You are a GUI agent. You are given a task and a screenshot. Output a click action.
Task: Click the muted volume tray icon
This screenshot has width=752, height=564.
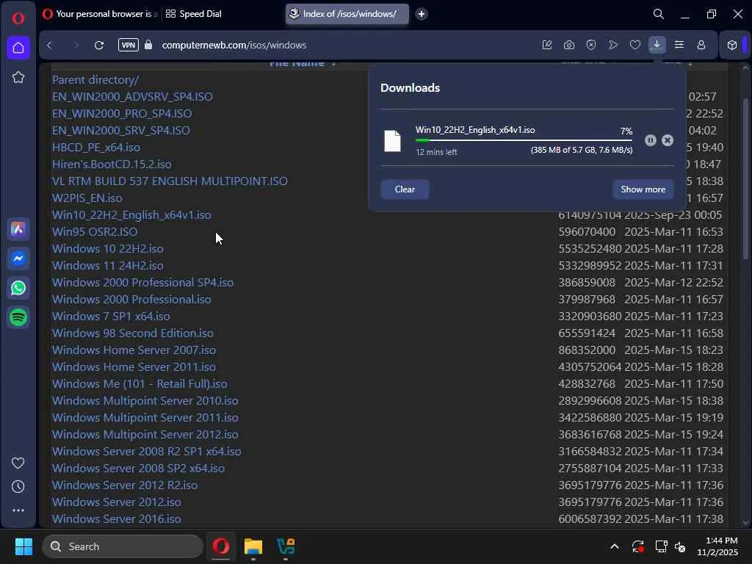(680, 546)
